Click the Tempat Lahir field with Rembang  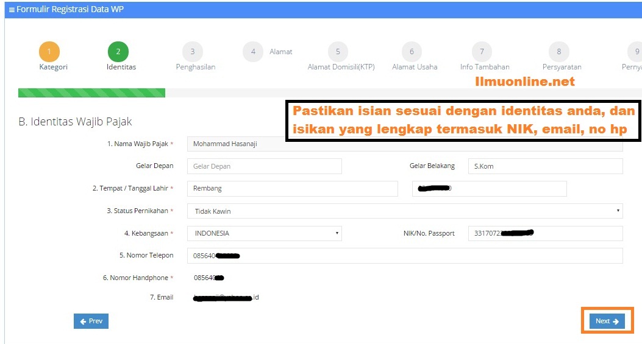coord(292,189)
